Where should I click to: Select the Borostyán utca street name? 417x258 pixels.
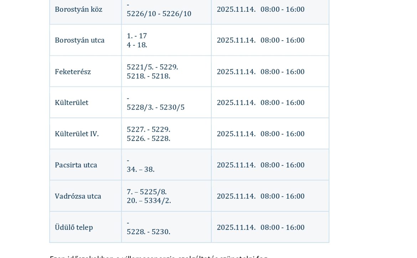pyautogui.click(x=79, y=40)
